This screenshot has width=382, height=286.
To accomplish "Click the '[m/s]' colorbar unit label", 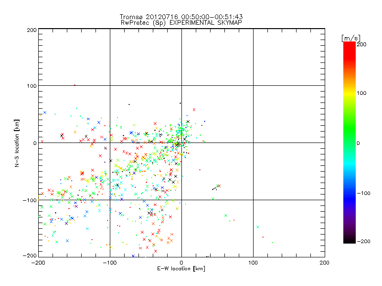I will pos(351,38).
